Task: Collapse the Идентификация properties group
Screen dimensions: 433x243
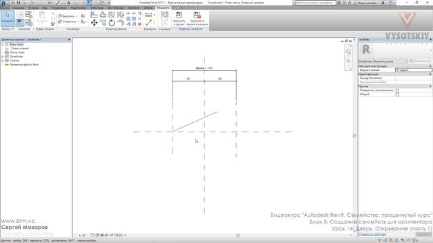Action: click(430, 74)
